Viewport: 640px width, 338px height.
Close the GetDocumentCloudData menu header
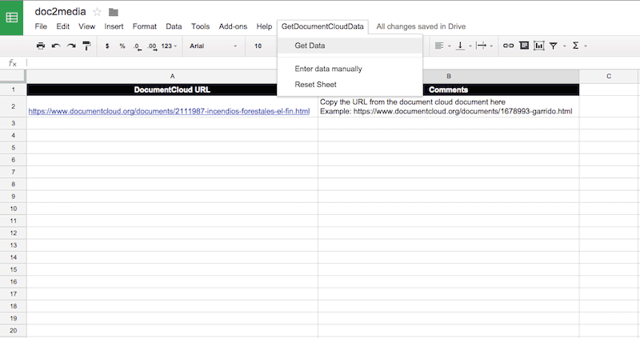pyautogui.click(x=322, y=26)
